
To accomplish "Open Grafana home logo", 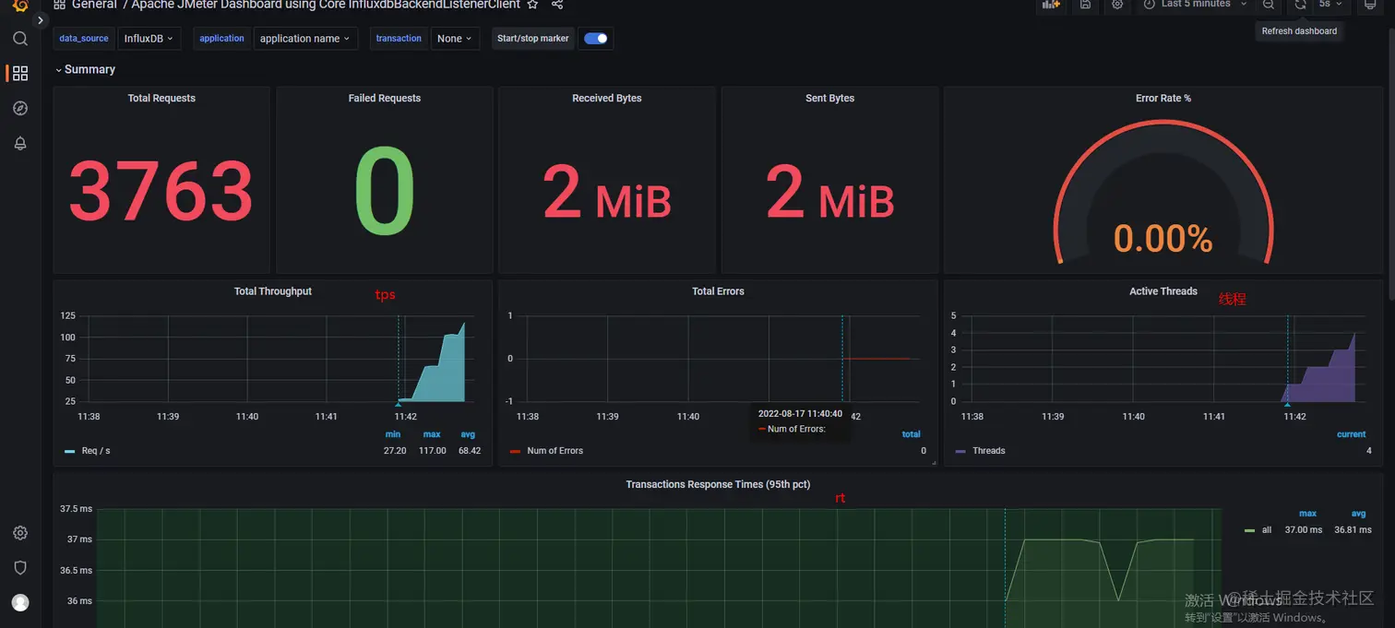I will click(x=20, y=6).
